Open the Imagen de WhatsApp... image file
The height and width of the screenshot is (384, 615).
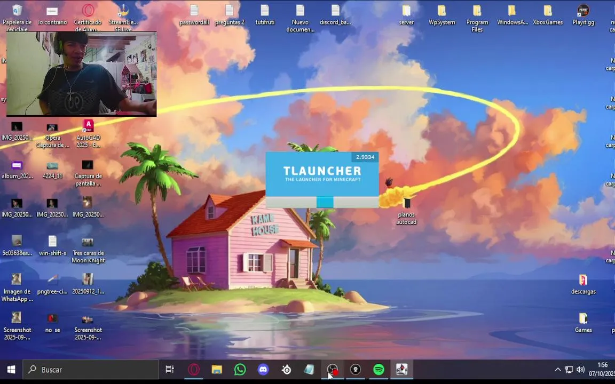coord(17,287)
